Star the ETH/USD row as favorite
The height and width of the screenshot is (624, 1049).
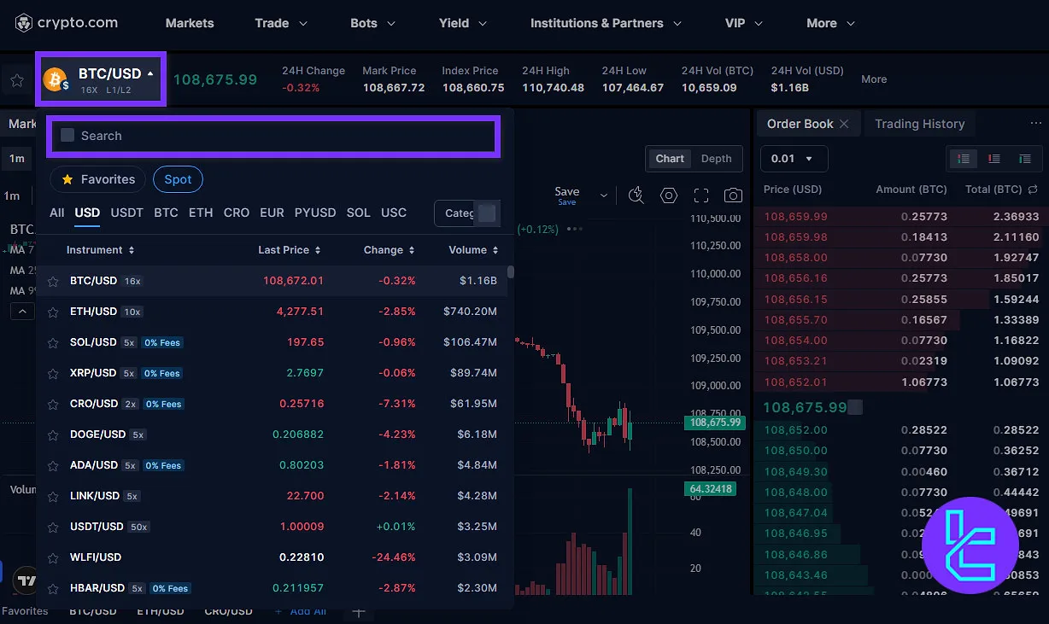(53, 312)
